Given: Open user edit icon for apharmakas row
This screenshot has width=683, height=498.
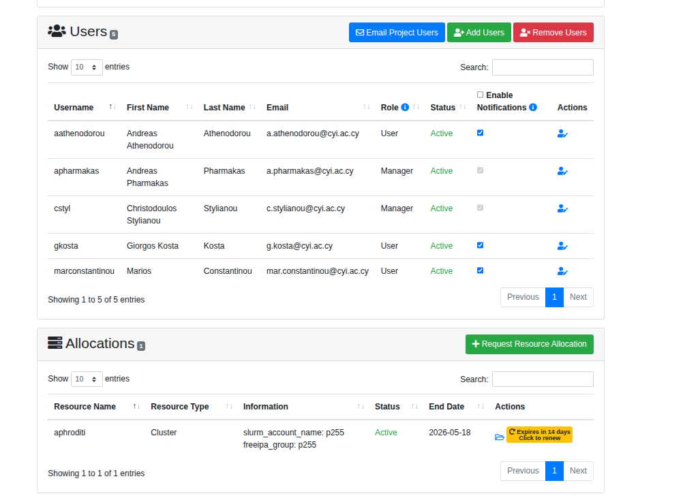Looking at the screenshot, I should [x=562, y=171].
